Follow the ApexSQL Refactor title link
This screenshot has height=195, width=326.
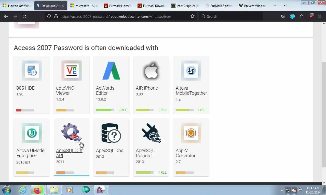pos(145,153)
